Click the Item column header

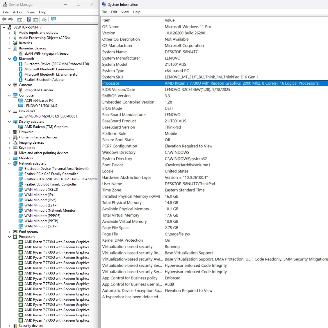point(106,20)
